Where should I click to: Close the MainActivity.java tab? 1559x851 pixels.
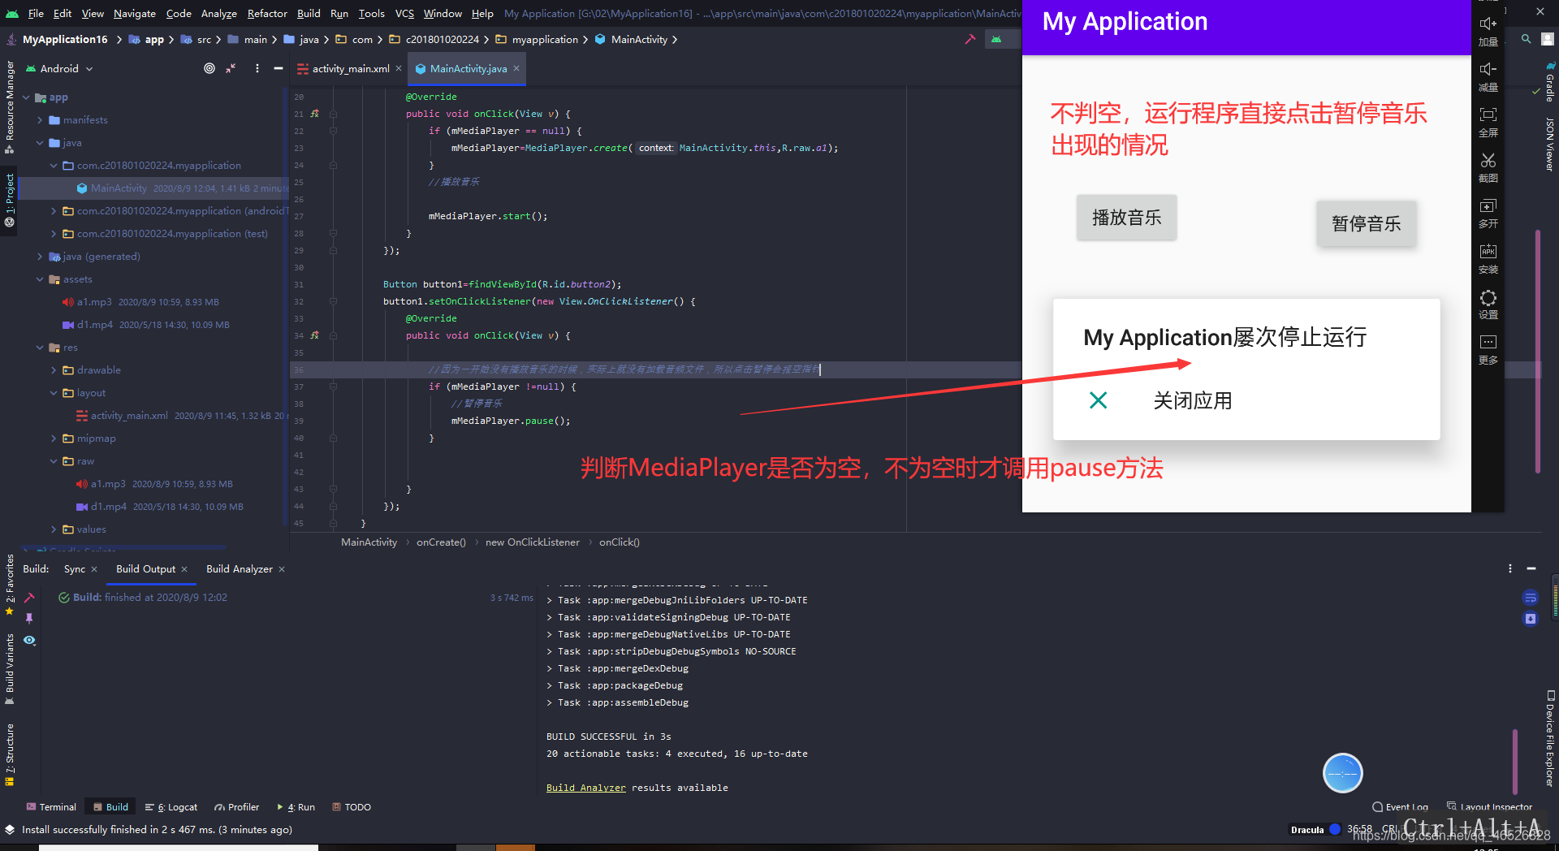pyautogui.click(x=516, y=68)
